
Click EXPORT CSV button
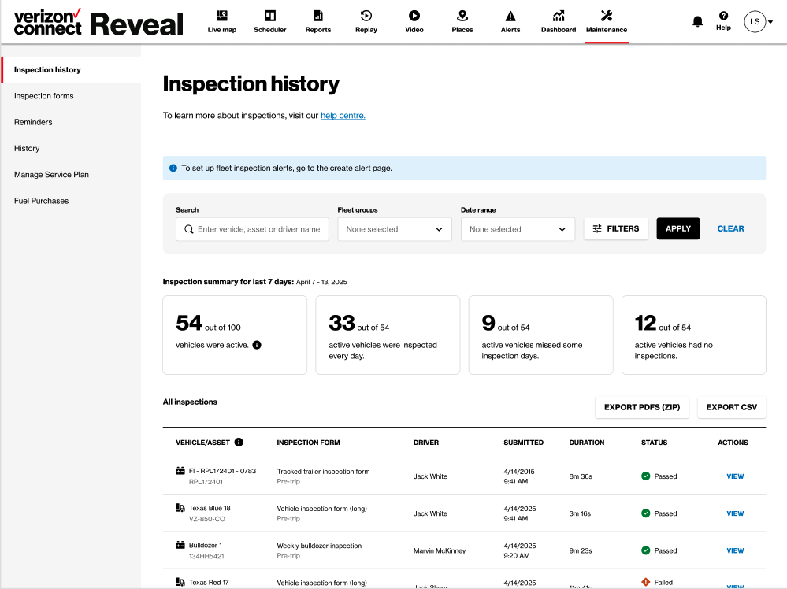point(731,407)
